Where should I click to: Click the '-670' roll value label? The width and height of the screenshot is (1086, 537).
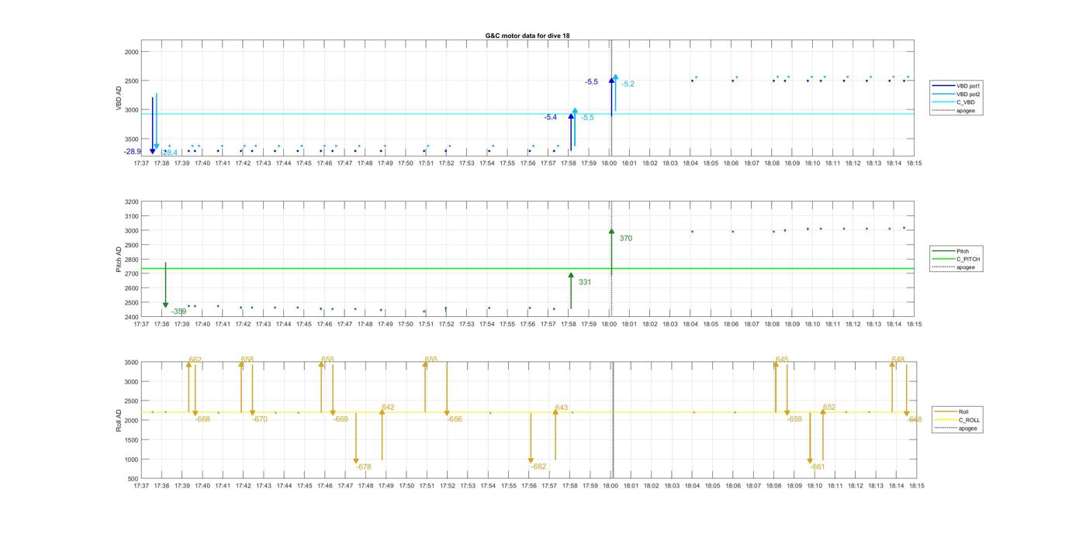260,419
